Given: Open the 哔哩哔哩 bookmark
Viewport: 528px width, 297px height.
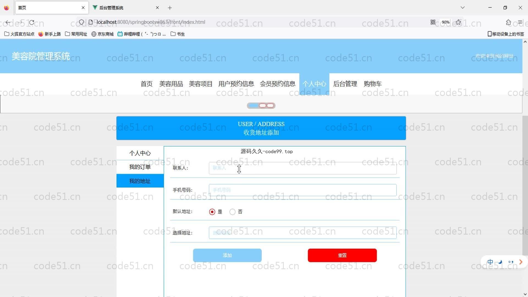Looking at the screenshot, I should pyautogui.click(x=142, y=34).
